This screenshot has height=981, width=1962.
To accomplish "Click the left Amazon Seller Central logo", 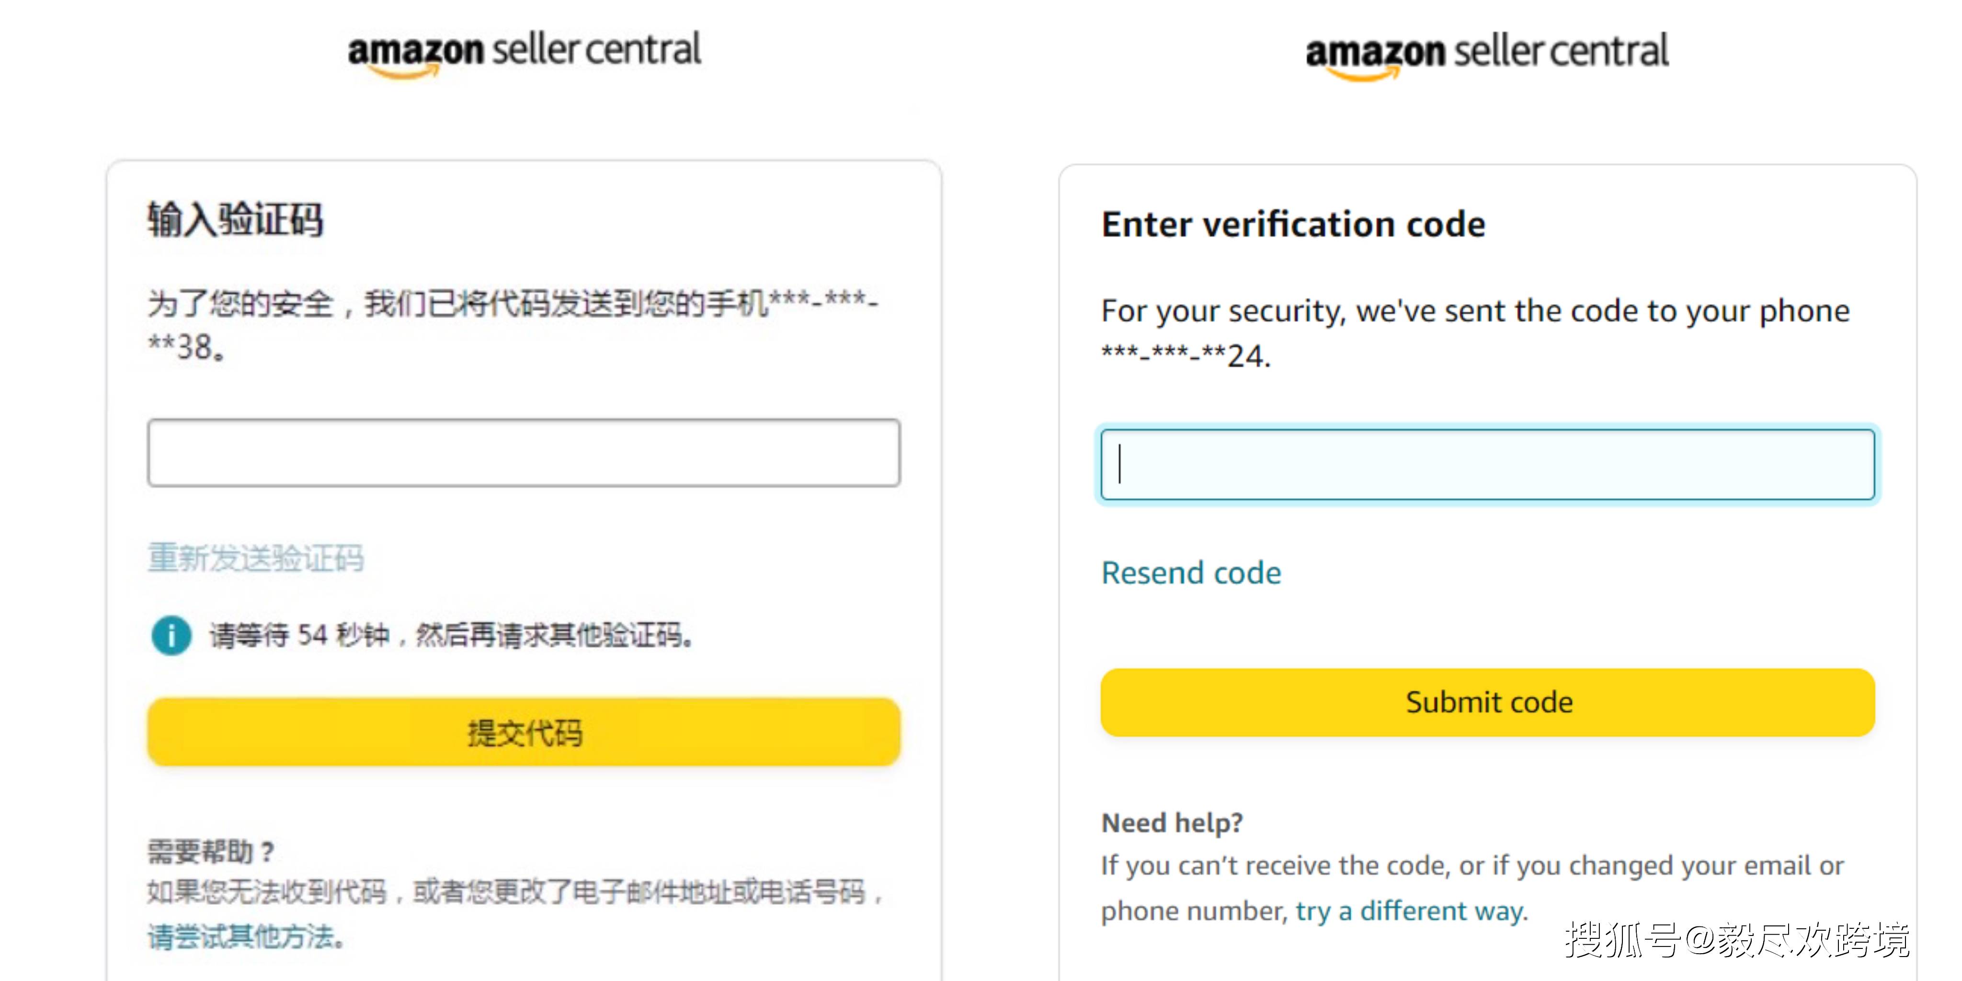I will (524, 52).
